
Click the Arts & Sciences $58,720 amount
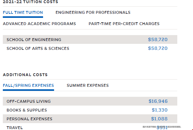pyautogui.click(x=158, y=48)
